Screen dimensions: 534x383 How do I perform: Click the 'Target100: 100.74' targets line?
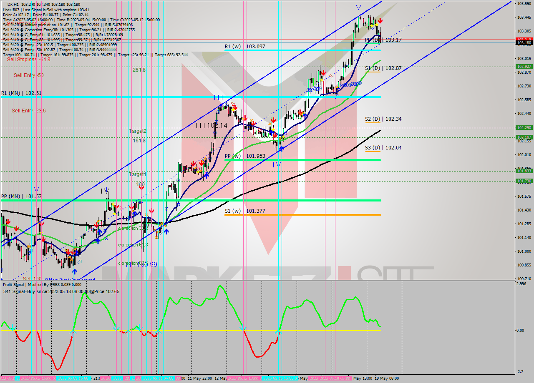[95, 55]
